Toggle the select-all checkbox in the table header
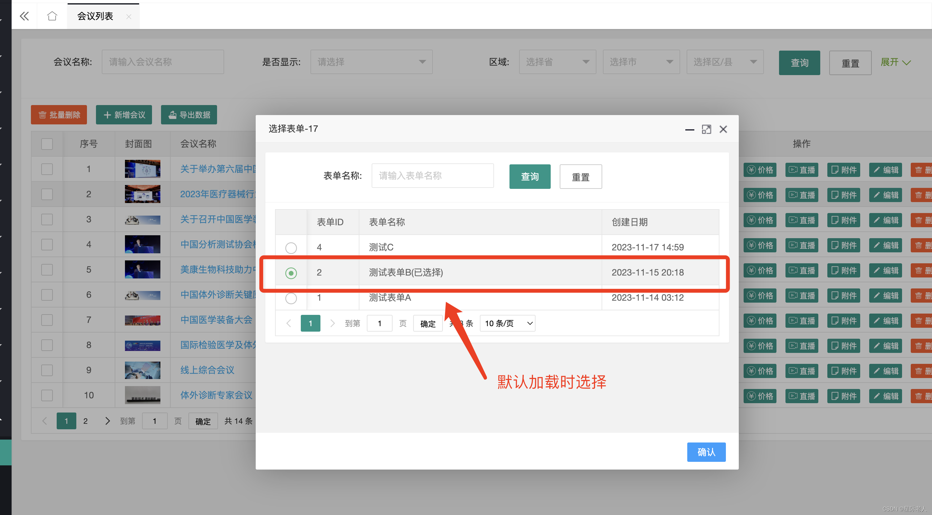Image resolution: width=932 pixels, height=515 pixels. (47, 144)
